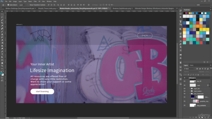Viewport: 212px width, 119px height.
Task: Click the background white color swatch
Action: [x=3, y=75]
